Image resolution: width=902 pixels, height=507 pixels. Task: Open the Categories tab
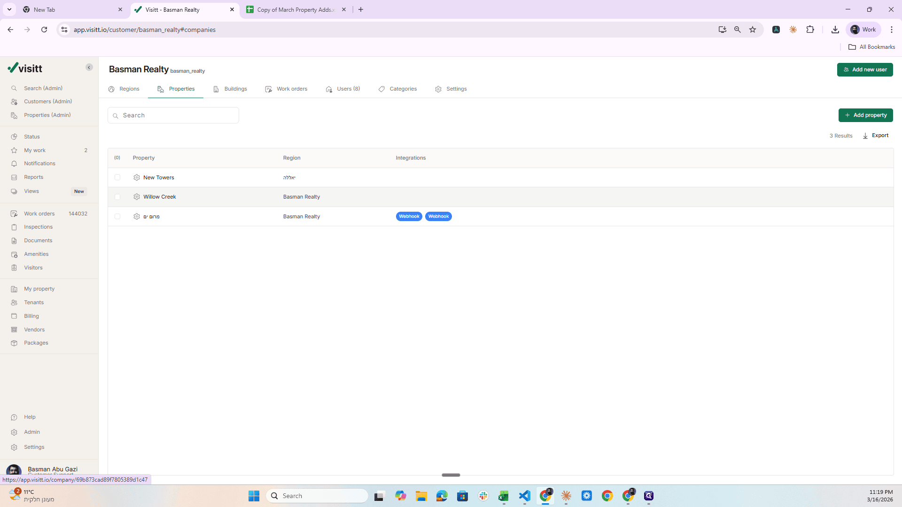[x=397, y=89]
